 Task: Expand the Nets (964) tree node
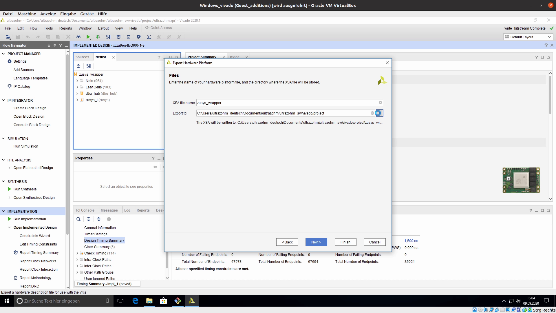(x=77, y=81)
